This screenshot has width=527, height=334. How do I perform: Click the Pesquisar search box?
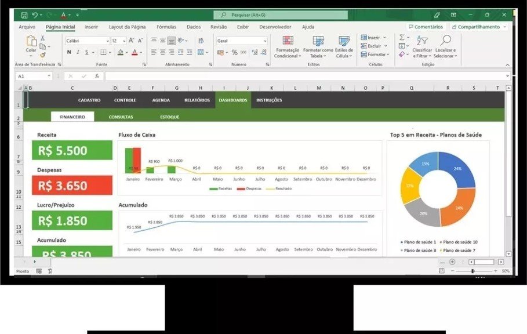click(281, 15)
